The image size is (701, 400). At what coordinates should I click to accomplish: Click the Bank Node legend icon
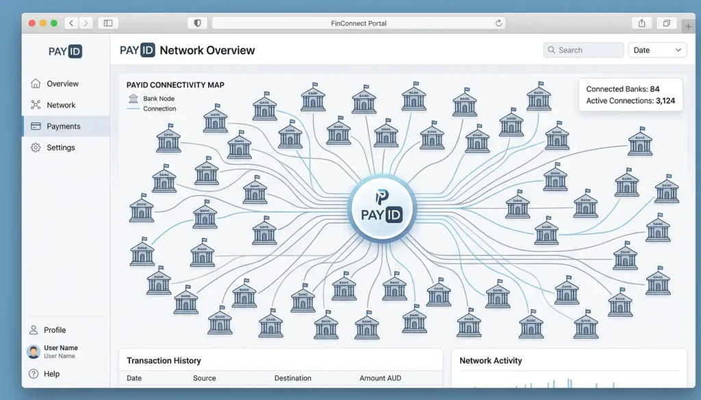click(133, 98)
